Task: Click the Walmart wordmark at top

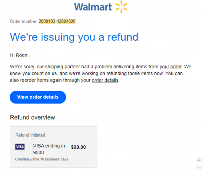Action: [x=93, y=7]
